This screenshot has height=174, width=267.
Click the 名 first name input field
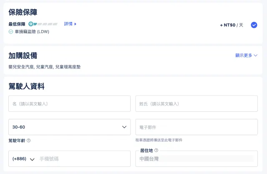click(69, 103)
